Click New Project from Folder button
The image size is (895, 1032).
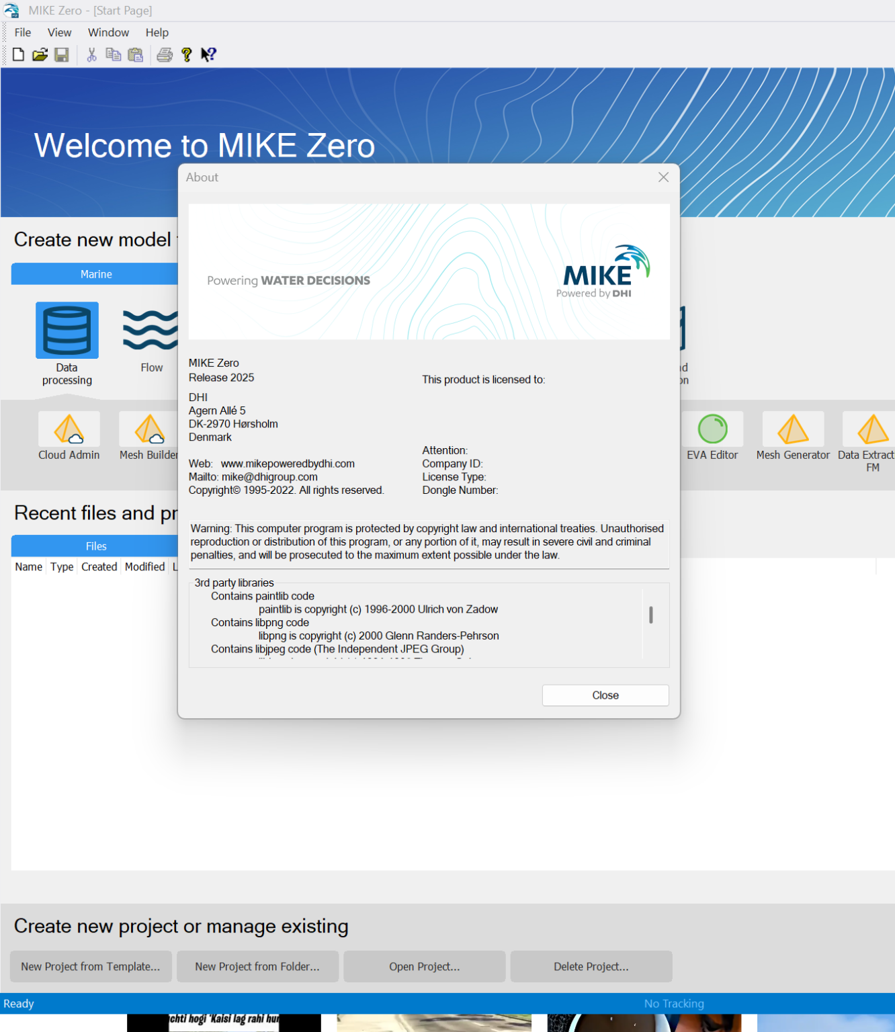tap(257, 966)
